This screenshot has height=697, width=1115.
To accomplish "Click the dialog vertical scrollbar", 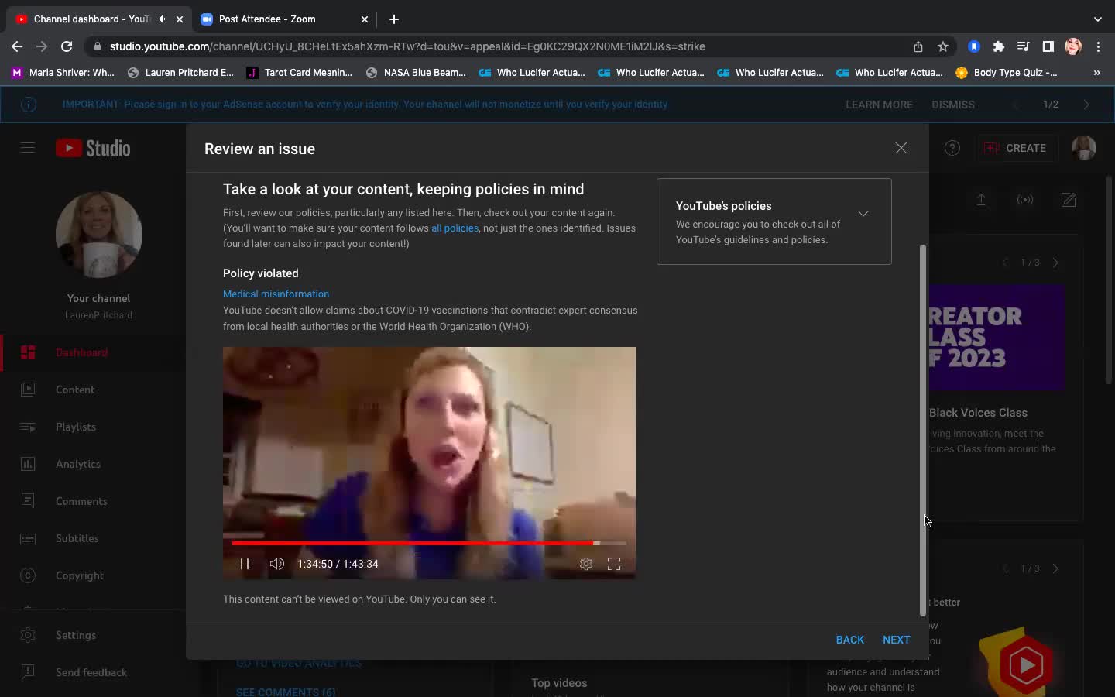I will coord(922,431).
